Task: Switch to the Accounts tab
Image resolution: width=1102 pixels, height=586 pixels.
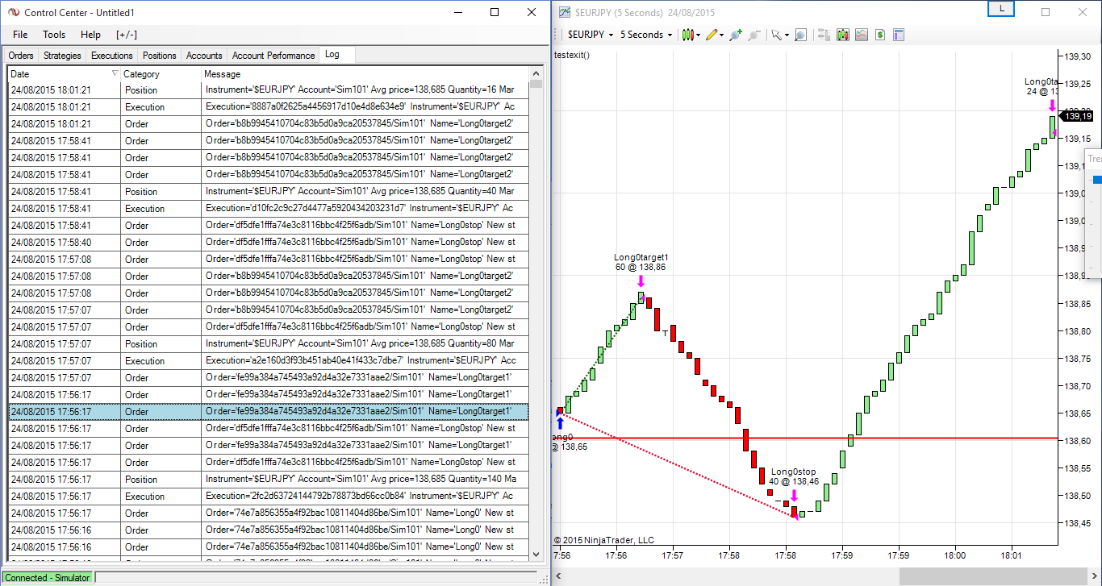Action: 204,56
